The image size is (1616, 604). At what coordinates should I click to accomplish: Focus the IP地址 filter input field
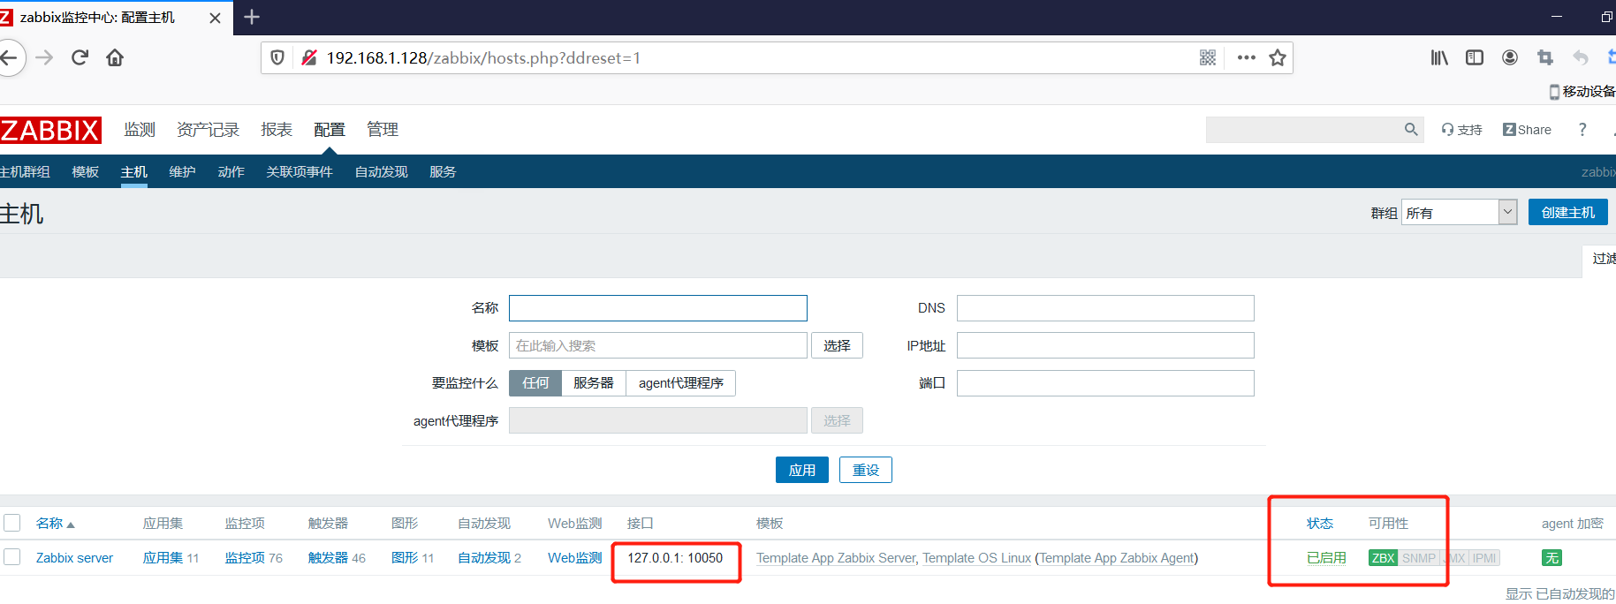tap(1105, 345)
